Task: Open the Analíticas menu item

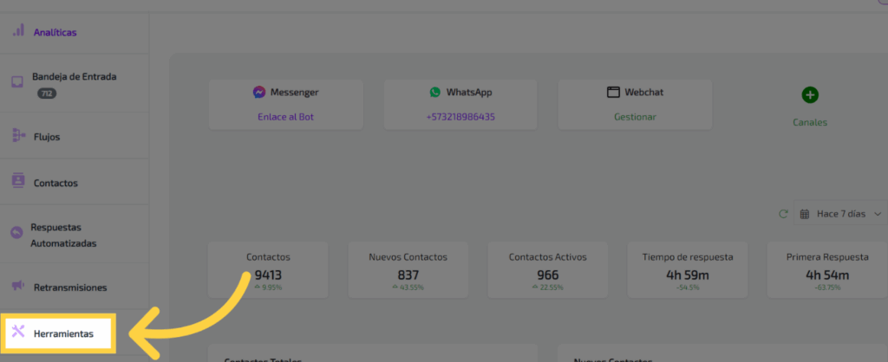Action: point(55,33)
